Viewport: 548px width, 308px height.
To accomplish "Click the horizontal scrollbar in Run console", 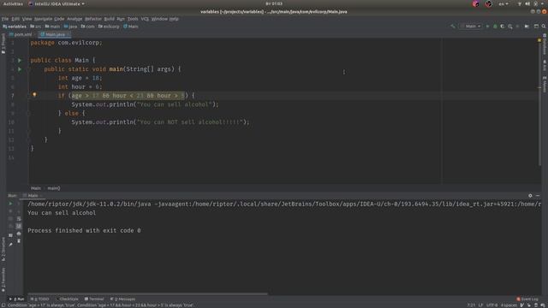I will (147, 294).
